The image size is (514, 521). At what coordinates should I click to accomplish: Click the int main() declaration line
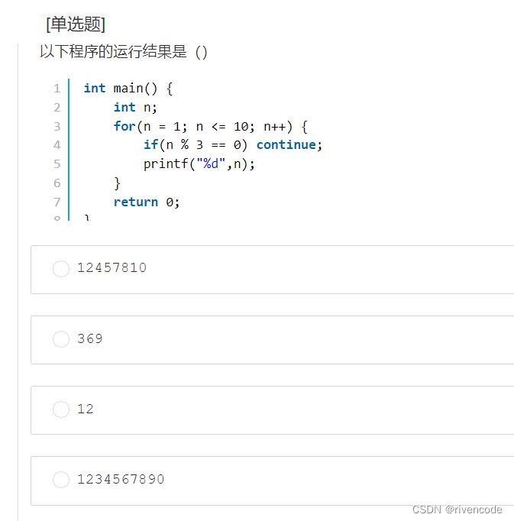[128, 89]
